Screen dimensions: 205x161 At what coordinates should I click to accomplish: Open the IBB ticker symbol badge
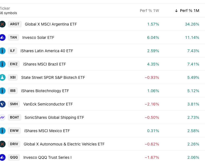(x=12, y=91)
